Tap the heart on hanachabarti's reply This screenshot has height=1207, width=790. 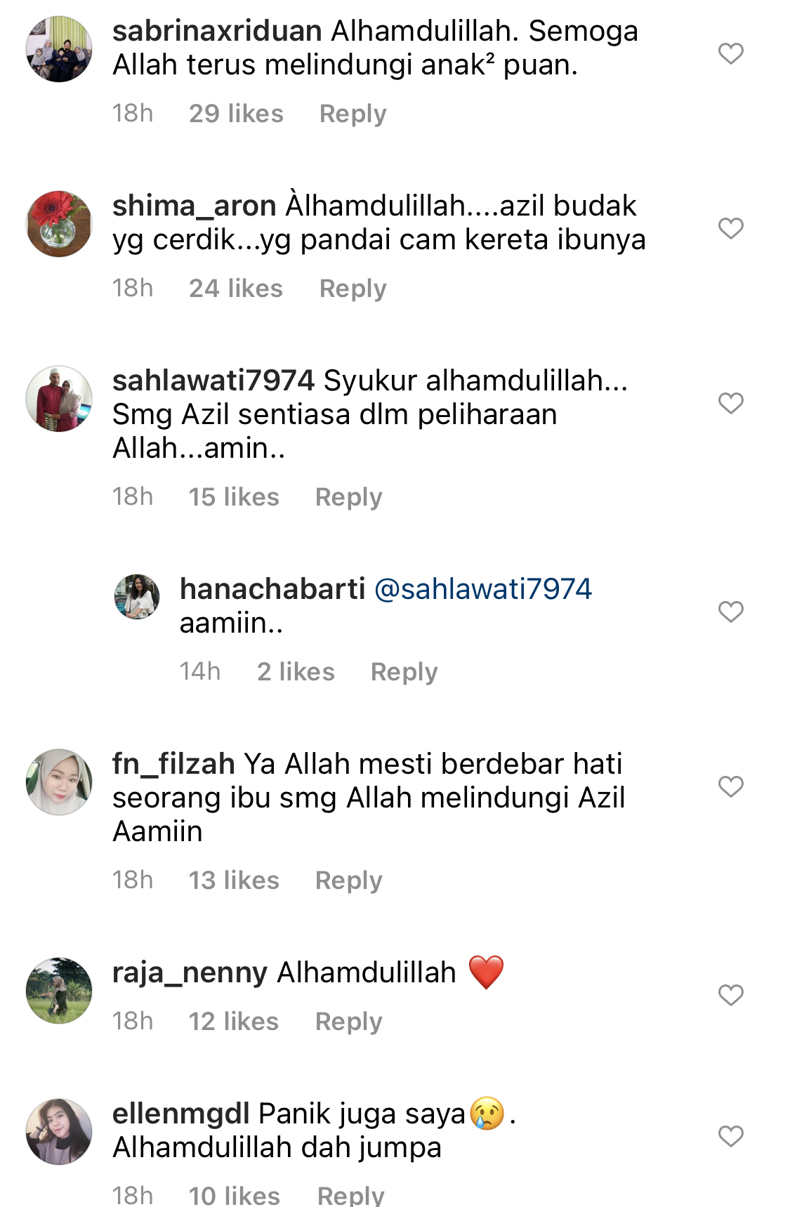(730, 612)
